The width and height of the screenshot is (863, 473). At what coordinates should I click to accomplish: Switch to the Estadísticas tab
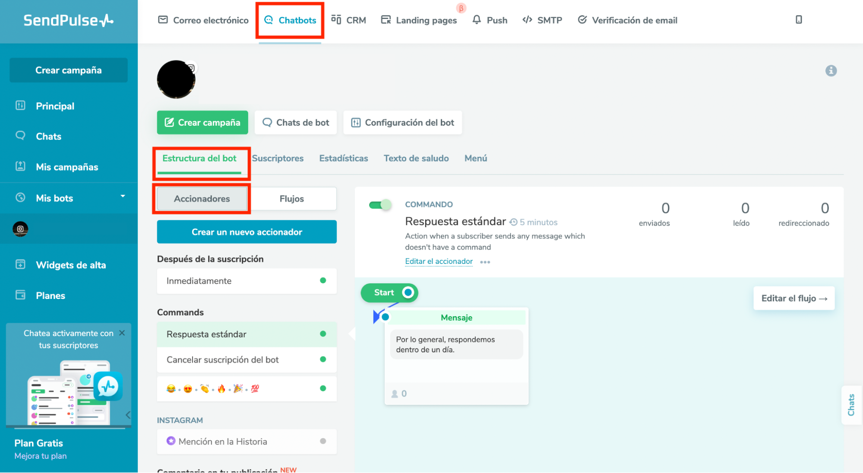[x=344, y=158]
